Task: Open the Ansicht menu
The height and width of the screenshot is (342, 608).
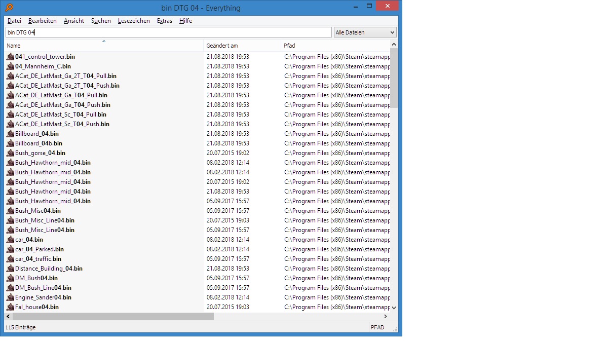Action: pyautogui.click(x=74, y=21)
